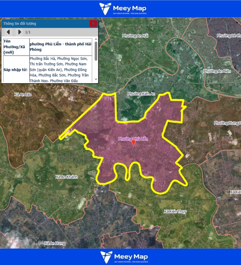Click the Sáp nhập từ row header
The height and width of the screenshot is (265, 241).
click(15, 69)
